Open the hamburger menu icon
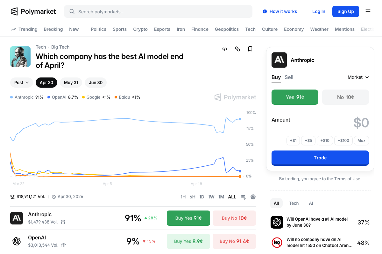The image size is (382, 254). pyautogui.click(x=368, y=11)
